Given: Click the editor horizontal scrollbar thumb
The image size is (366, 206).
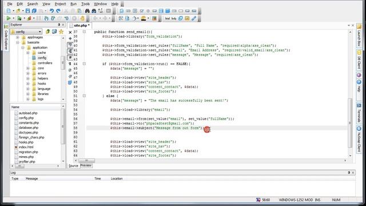Looking at the screenshot, I should coord(86,161).
